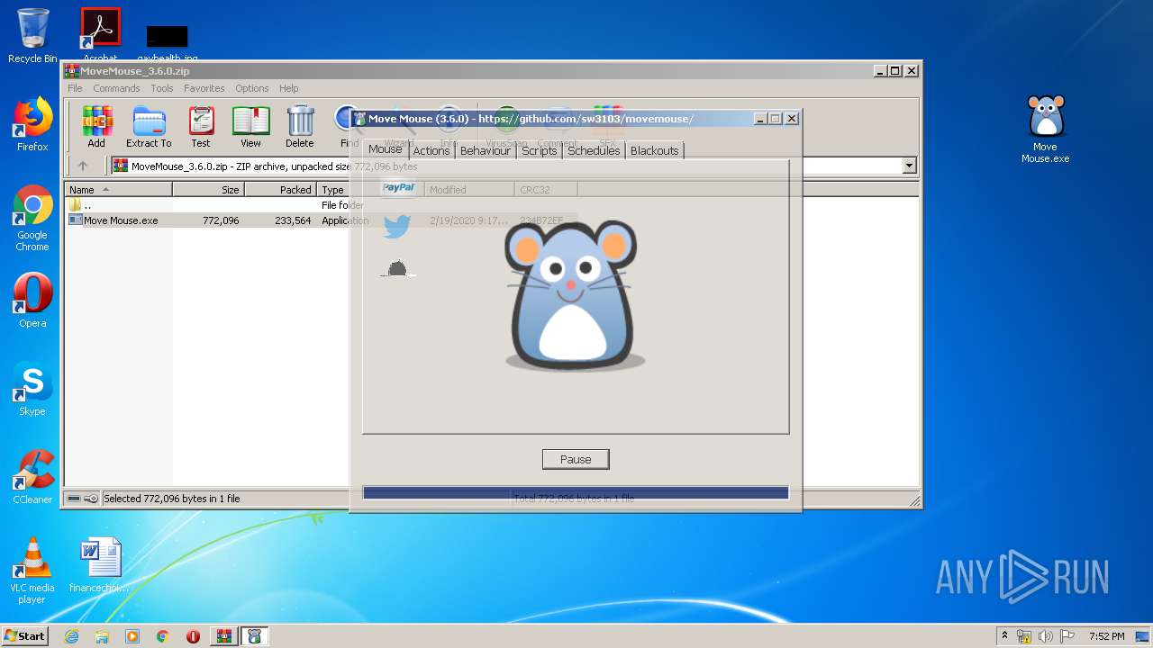This screenshot has width=1153, height=648.
Task: Click the drive icon in WinRAR status bar
Action: tap(74, 499)
